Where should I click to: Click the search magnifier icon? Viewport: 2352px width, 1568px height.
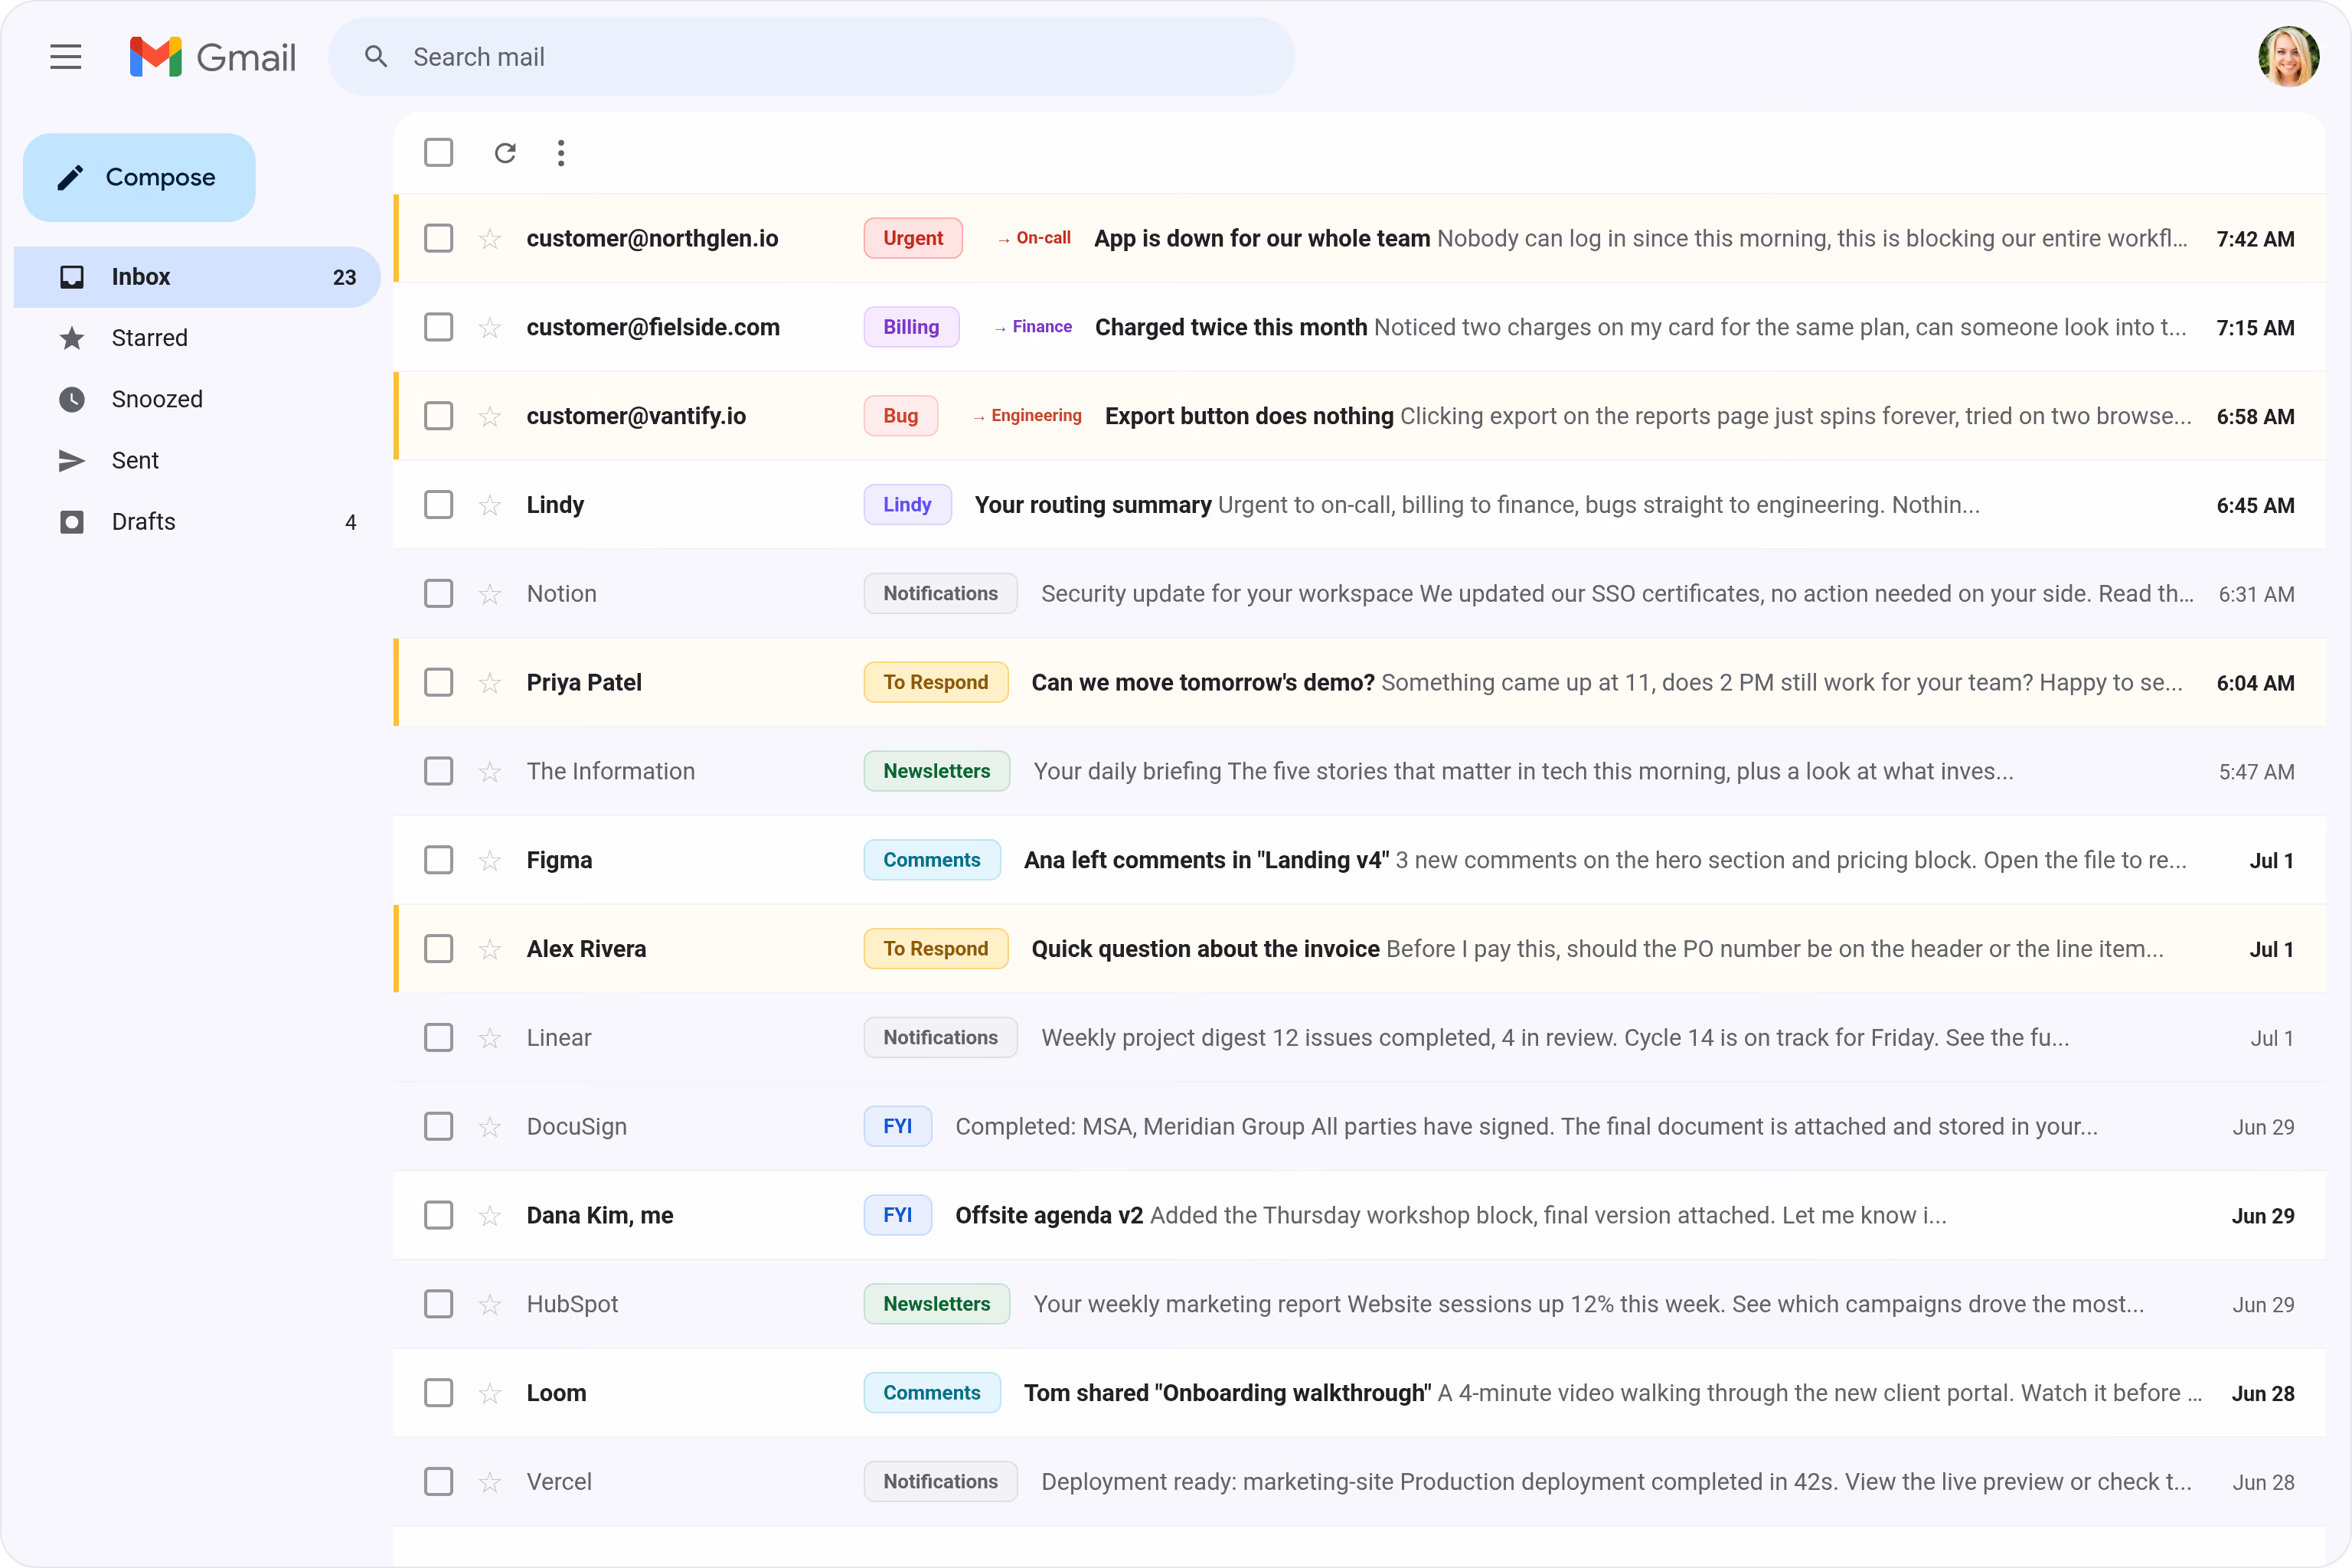click(x=376, y=57)
